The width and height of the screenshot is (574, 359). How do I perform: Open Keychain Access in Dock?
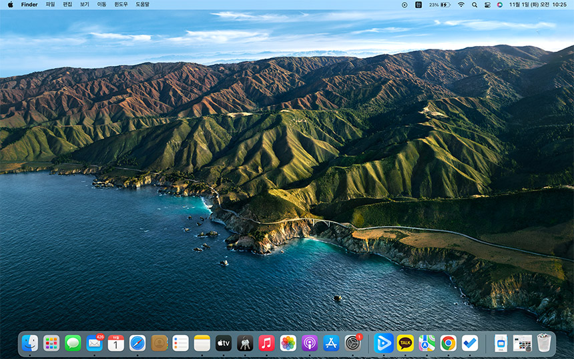245,343
